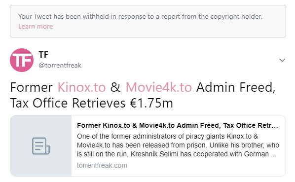Click the article placeholder document icon
The width and height of the screenshot is (295, 182).
point(41,146)
